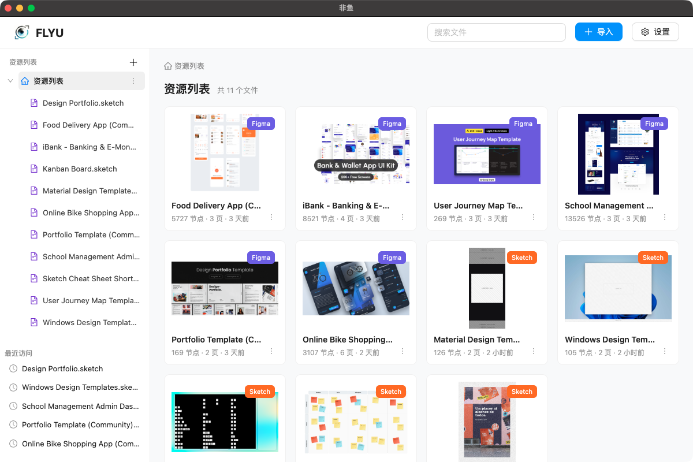Click the 导入 import button
Screen dimensions: 693x462
pyautogui.click(x=599, y=32)
